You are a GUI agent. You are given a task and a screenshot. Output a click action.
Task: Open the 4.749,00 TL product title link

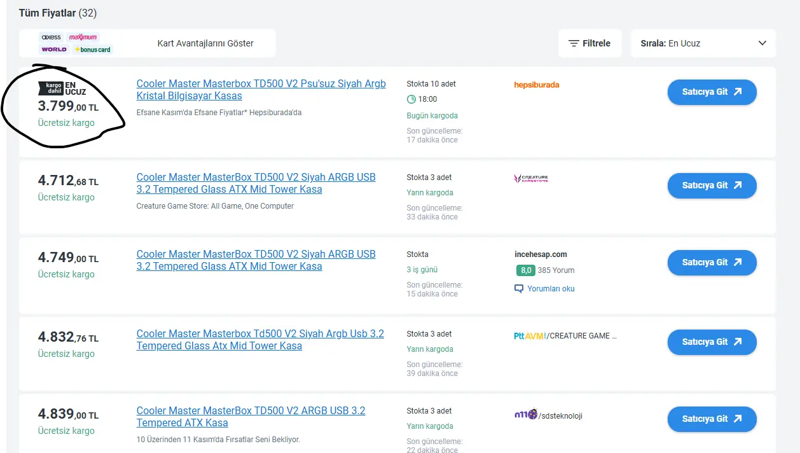pyautogui.click(x=256, y=260)
